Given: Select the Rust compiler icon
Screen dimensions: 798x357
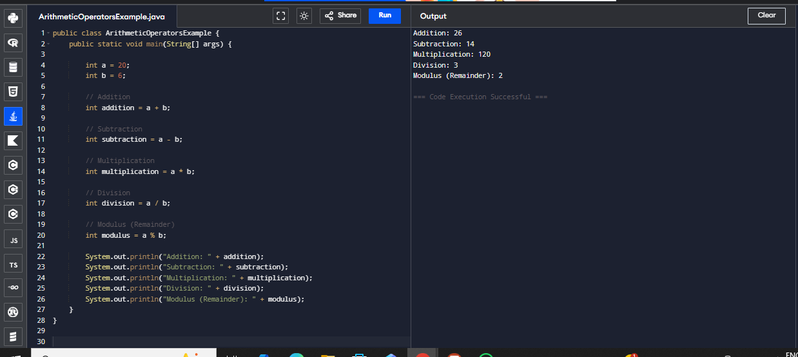Looking at the screenshot, I should pyautogui.click(x=13, y=313).
